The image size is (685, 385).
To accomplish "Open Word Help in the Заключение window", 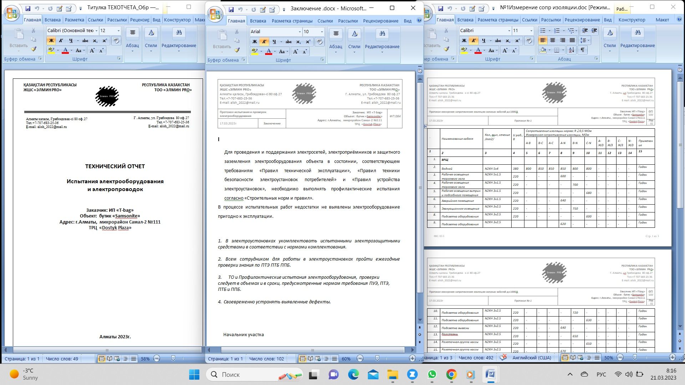I will (419, 20).
